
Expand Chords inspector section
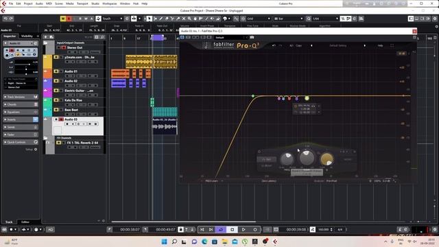[x=21, y=104]
